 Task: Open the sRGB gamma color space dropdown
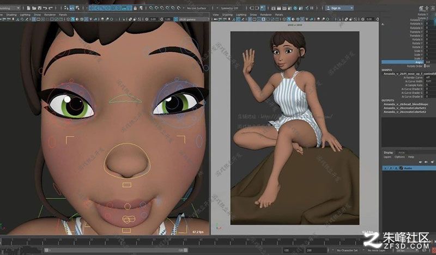[x=194, y=20]
